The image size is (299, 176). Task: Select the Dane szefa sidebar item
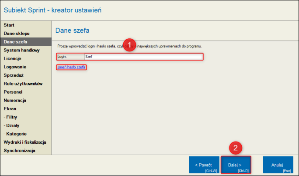pyautogui.click(x=26, y=42)
